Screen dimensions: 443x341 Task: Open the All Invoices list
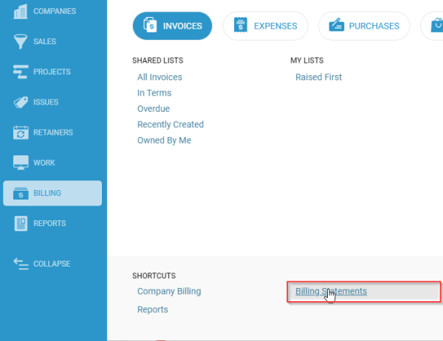(159, 77)
